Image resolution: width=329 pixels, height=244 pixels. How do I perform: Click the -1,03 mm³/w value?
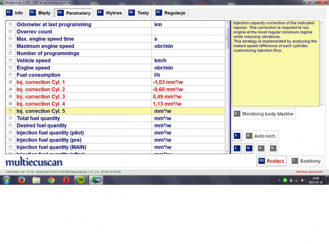[168, 82]
